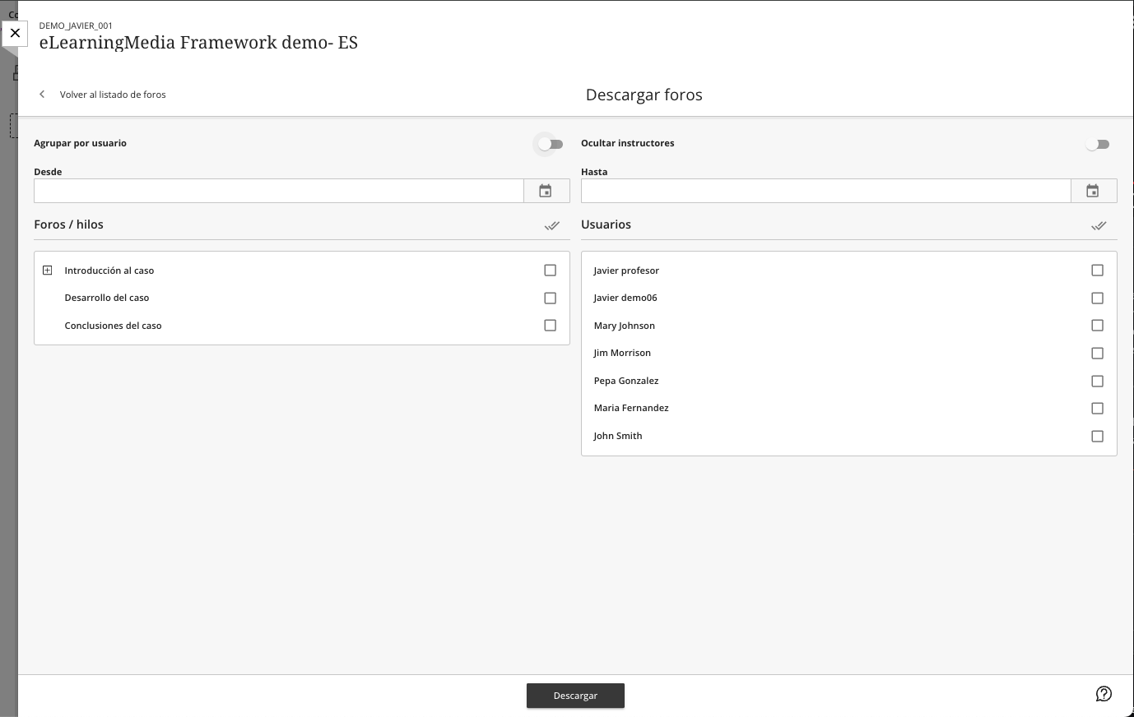Select Jim Morrison user checkbox
Viewport: 1134px width, 717px height.
coord(1098,353)
